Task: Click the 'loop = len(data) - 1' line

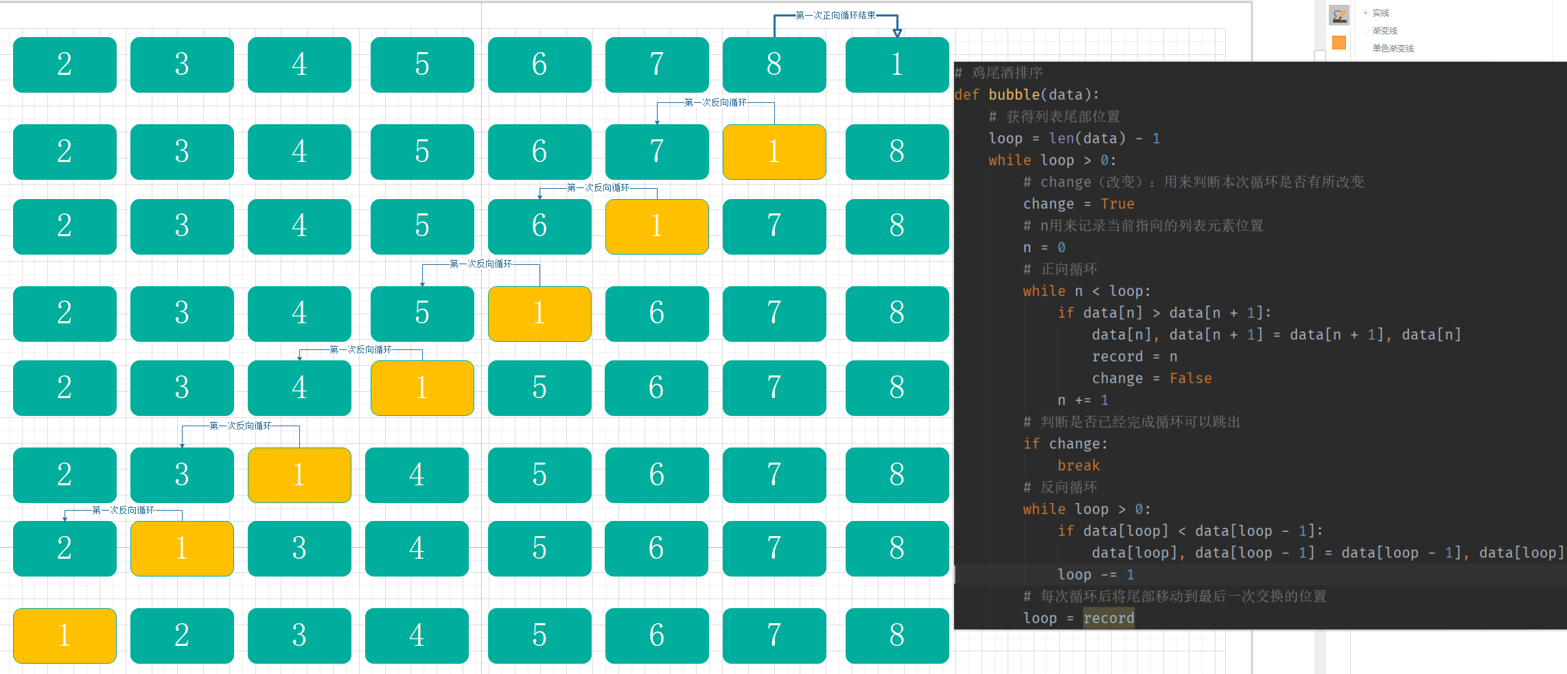Action: [1074, 139]
